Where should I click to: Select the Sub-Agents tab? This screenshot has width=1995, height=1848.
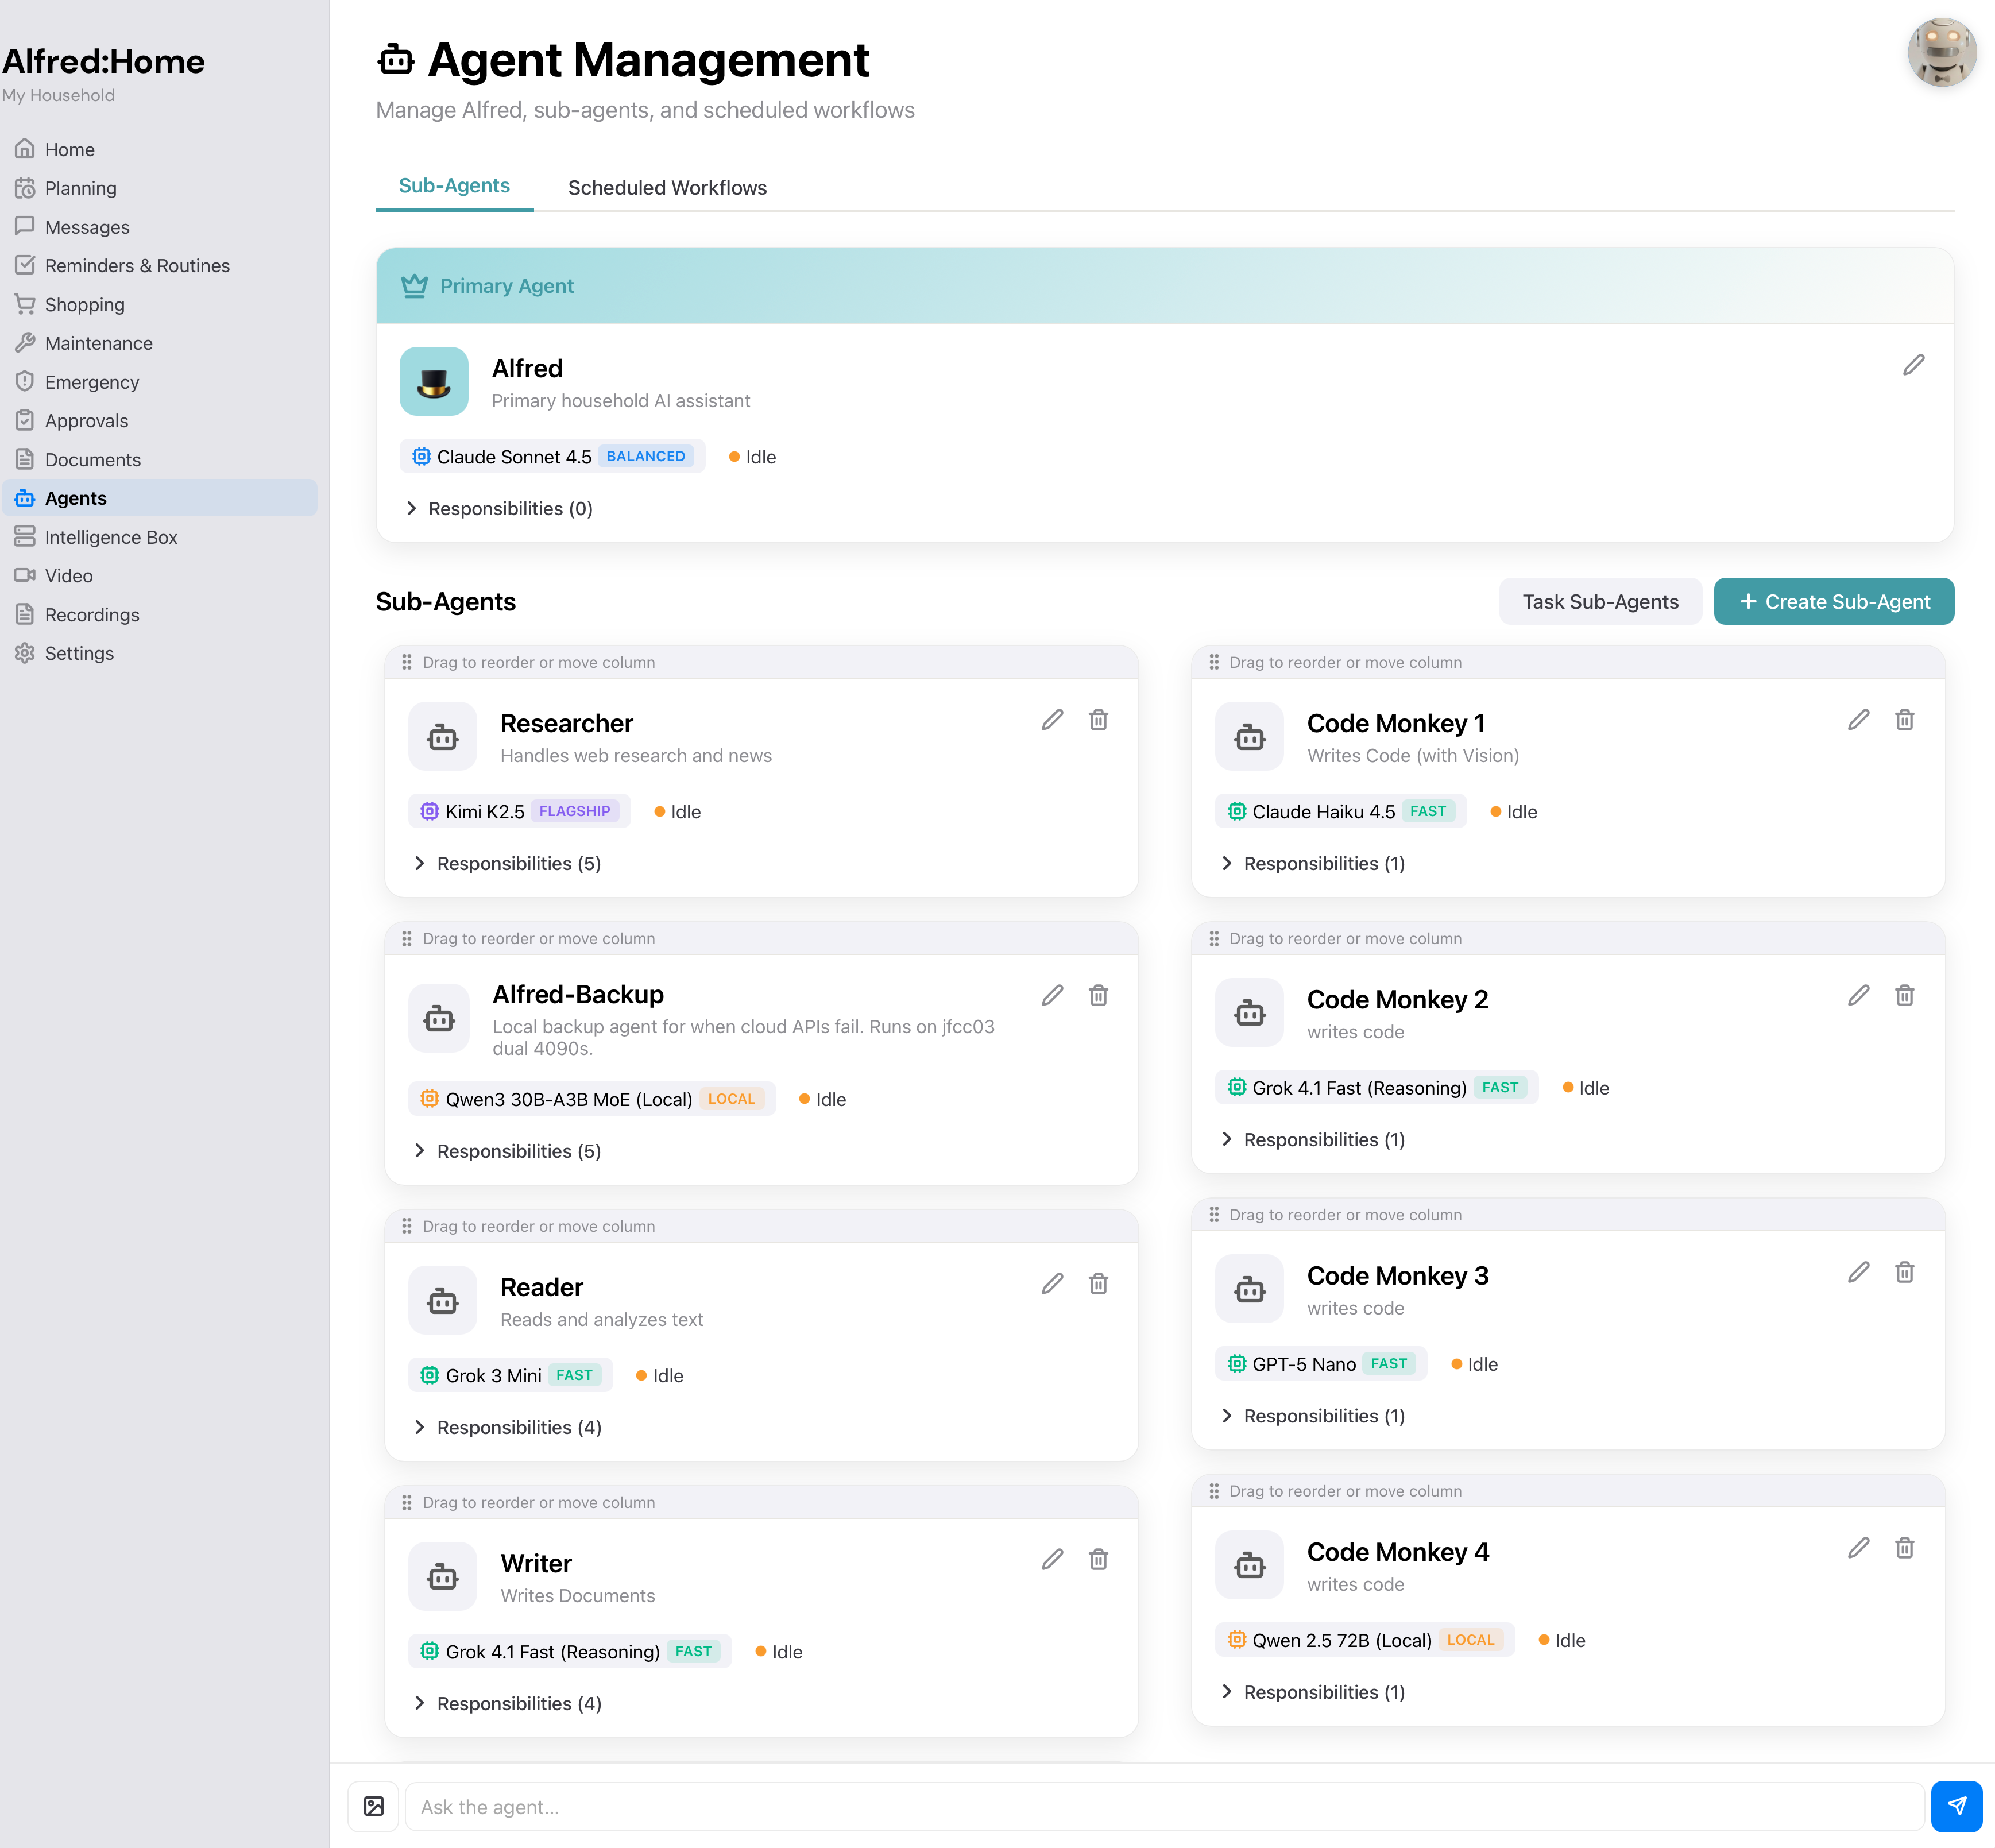coord(453,185)
